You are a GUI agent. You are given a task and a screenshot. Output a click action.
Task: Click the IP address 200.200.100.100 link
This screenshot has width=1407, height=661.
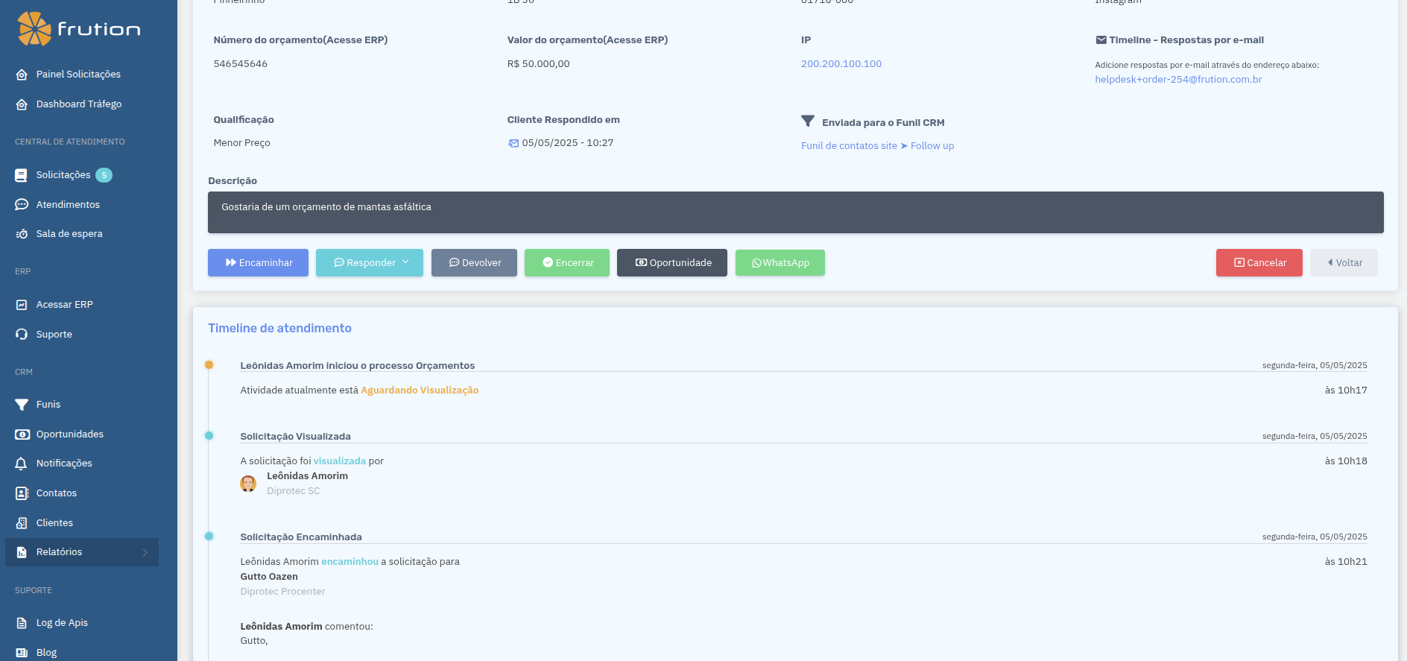click(841, 64)
